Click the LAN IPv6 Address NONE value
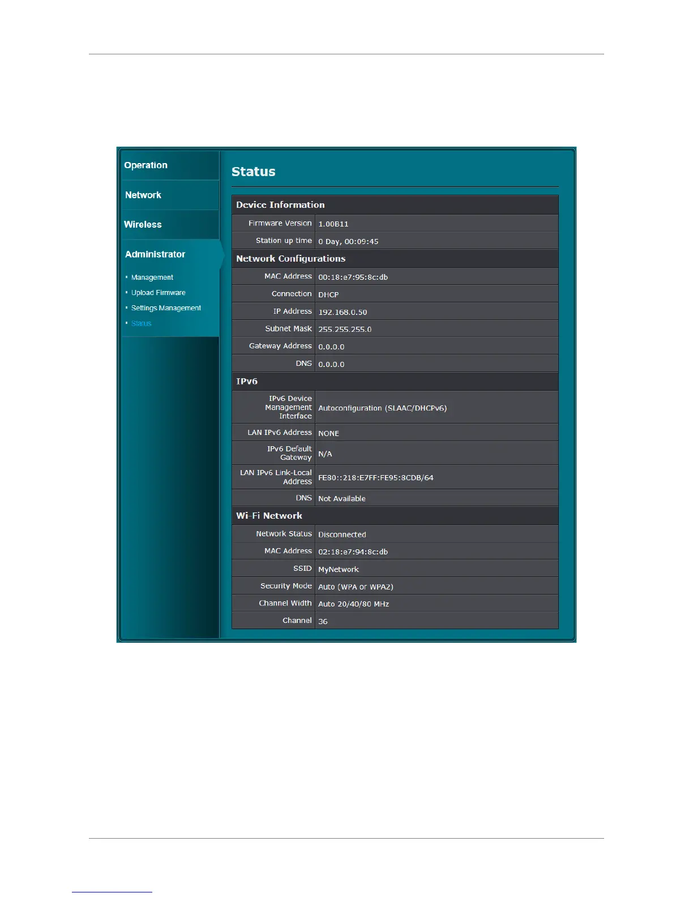This screenshot has width=693, height=897. tap(328, 434)
